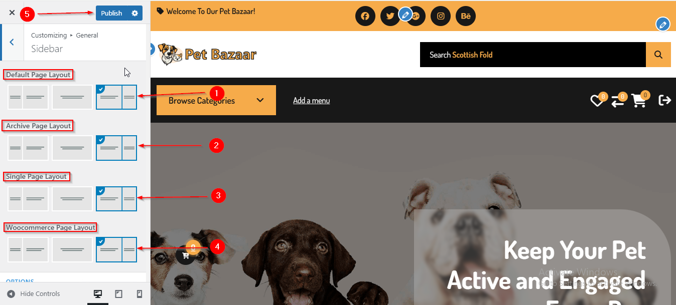676x305 pixels.
Task: Click the Add a menu link
Action: pos(311,101)
